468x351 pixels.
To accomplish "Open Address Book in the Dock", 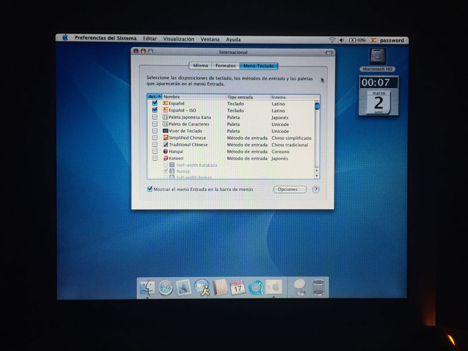I will (x=220, y=288).
